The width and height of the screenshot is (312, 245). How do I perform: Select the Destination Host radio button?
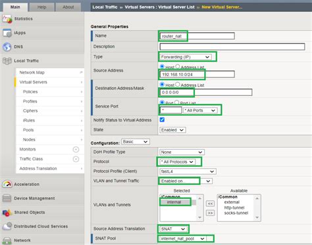162,84
